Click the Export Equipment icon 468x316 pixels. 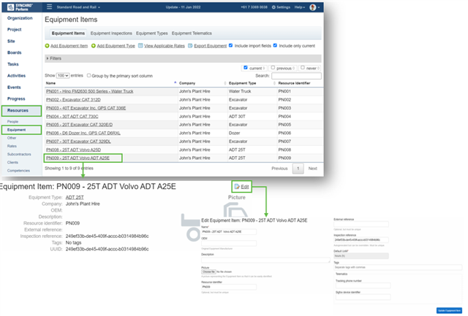pyautogui.click(x=190, y=45)
